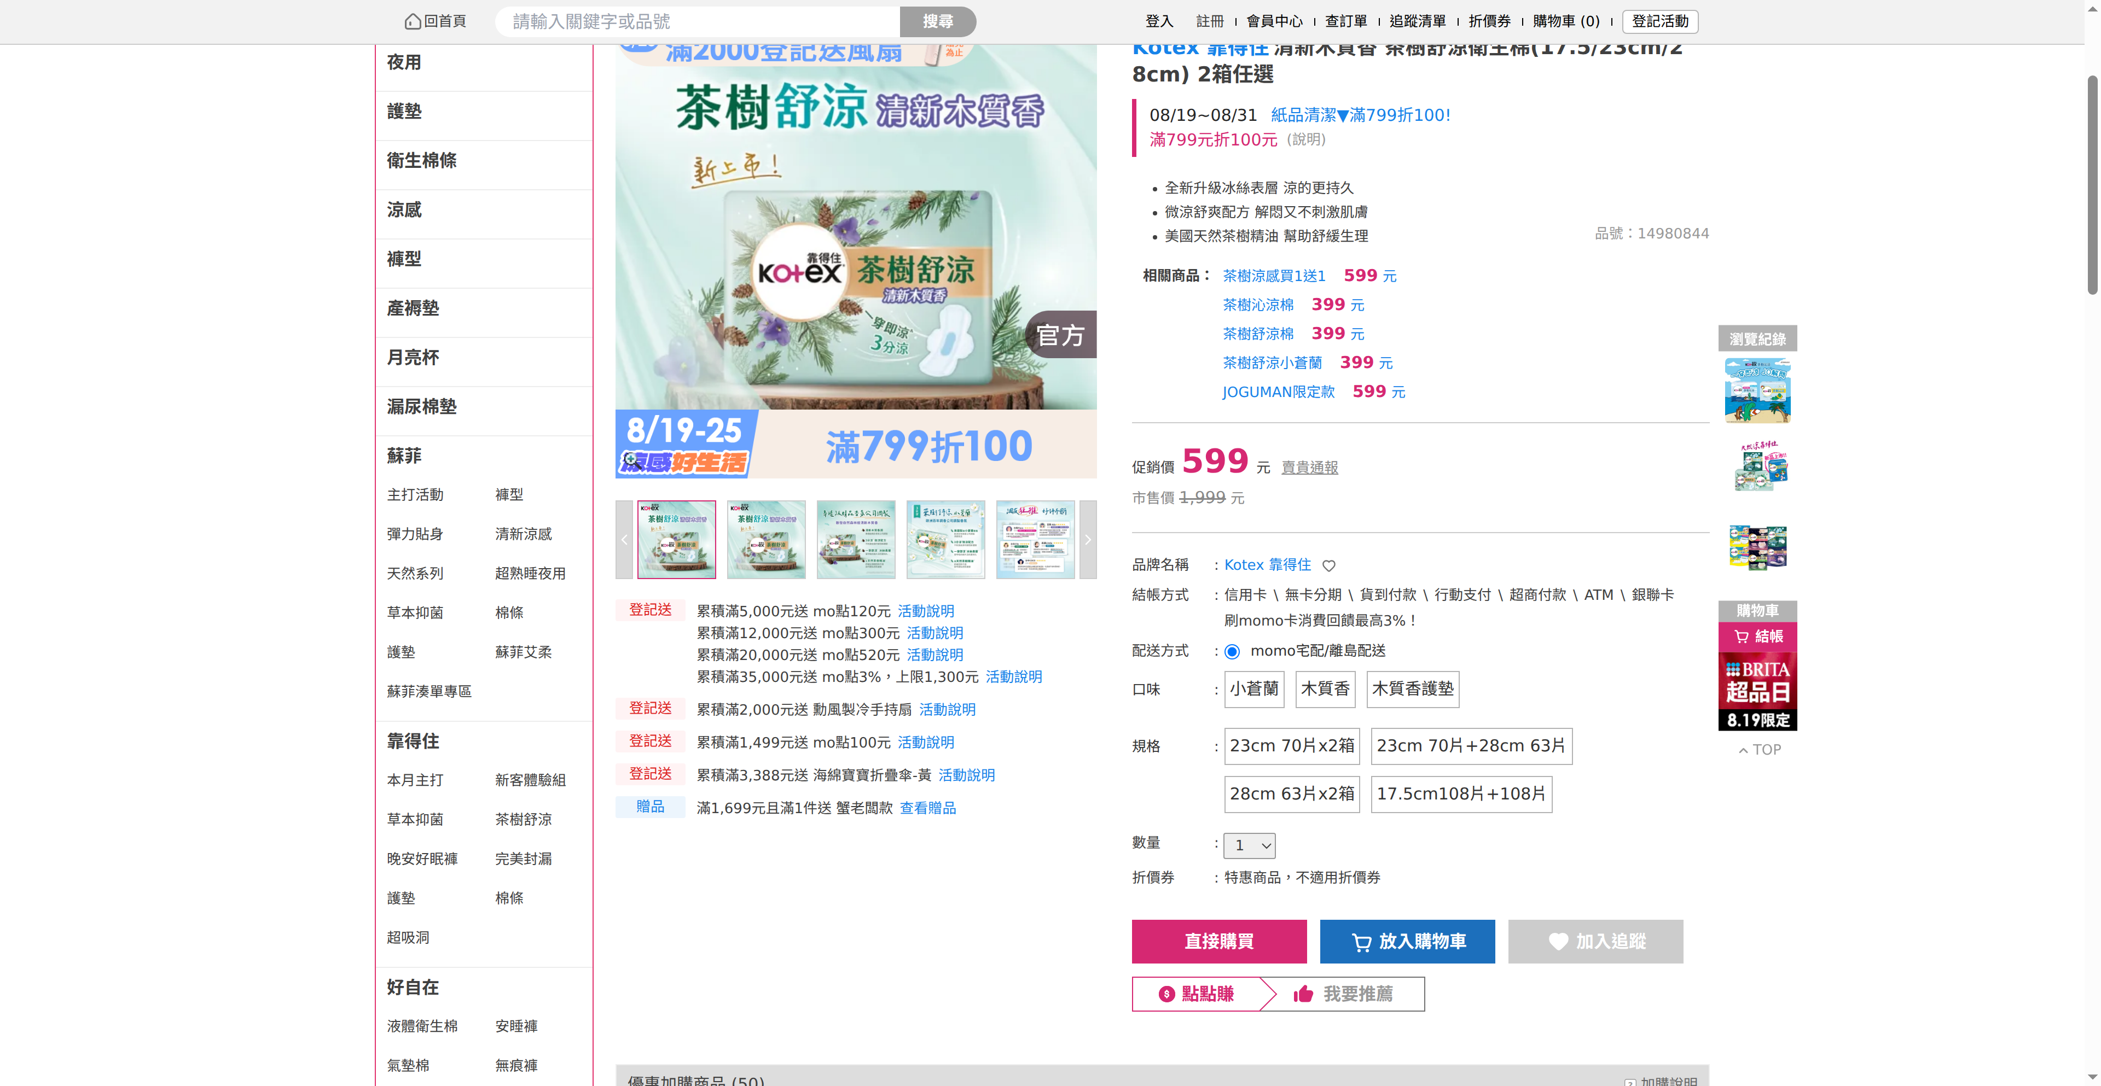The image size is (2101, 1086).
Task: Click the 加入追蹤 button
Action: coord(1595,942)
